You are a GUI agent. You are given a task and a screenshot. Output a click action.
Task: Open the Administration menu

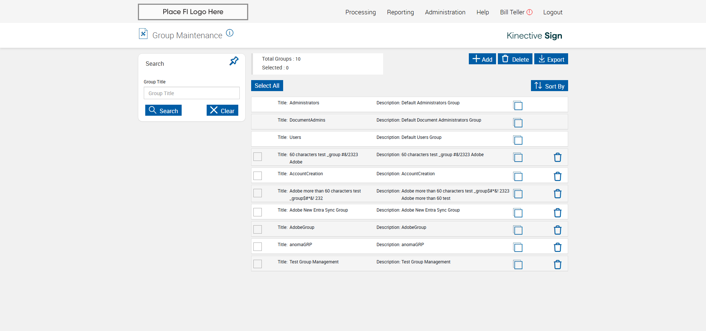click(x=445, y=12)
